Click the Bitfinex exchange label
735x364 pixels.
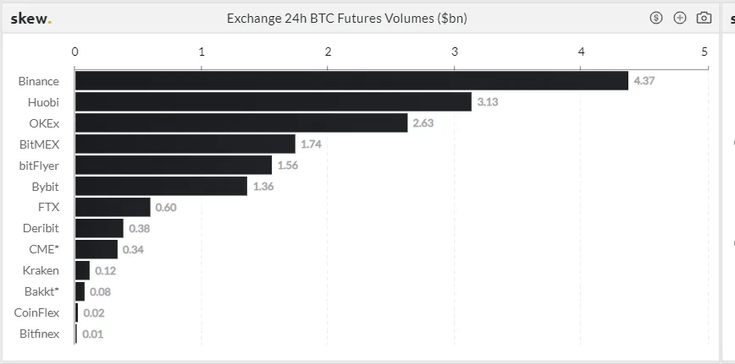[40, 334]
